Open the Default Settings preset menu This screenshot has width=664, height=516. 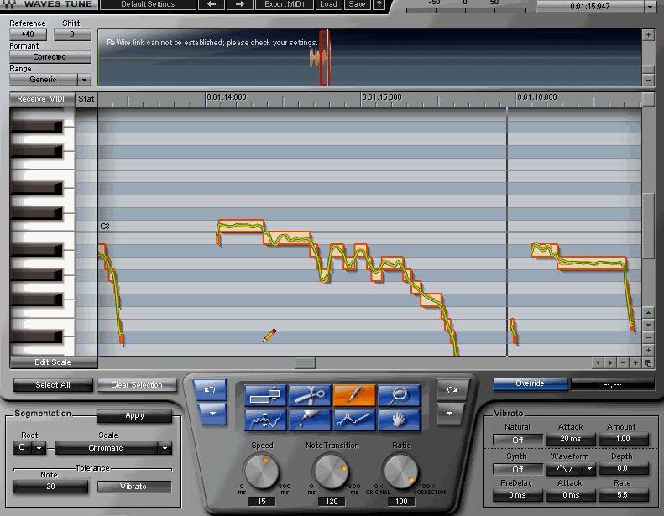pos(149,4)
